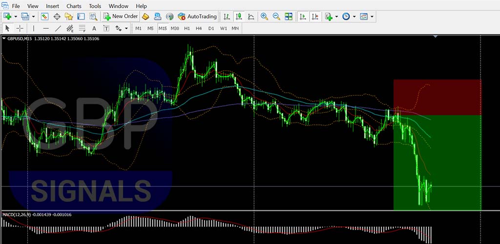The height and width of the screenshot is (244, 500).
Task: Zoom out on the chart
Action: (x=276, y=16)
